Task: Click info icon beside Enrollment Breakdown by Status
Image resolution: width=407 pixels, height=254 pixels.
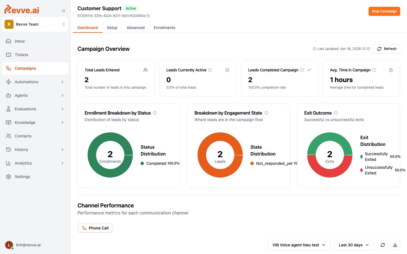Action: click(155, 113)
